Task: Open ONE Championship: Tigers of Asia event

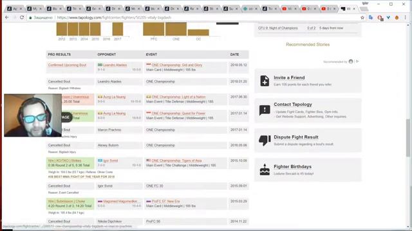Action: [x=176, y=160]
